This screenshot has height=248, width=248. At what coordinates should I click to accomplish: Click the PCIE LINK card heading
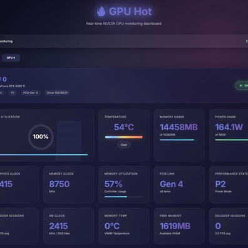click(167, 173)
